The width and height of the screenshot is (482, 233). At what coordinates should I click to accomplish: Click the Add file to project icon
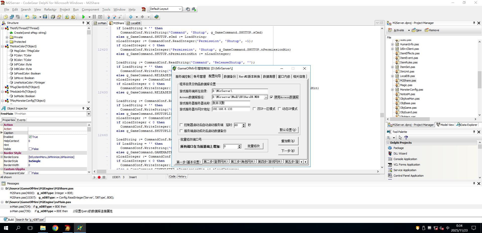(67, 17)
